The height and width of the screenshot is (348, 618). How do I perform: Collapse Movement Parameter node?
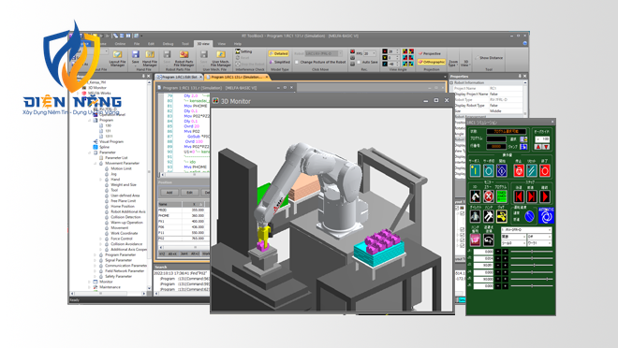pyautogui.click(x=95, y=163)
